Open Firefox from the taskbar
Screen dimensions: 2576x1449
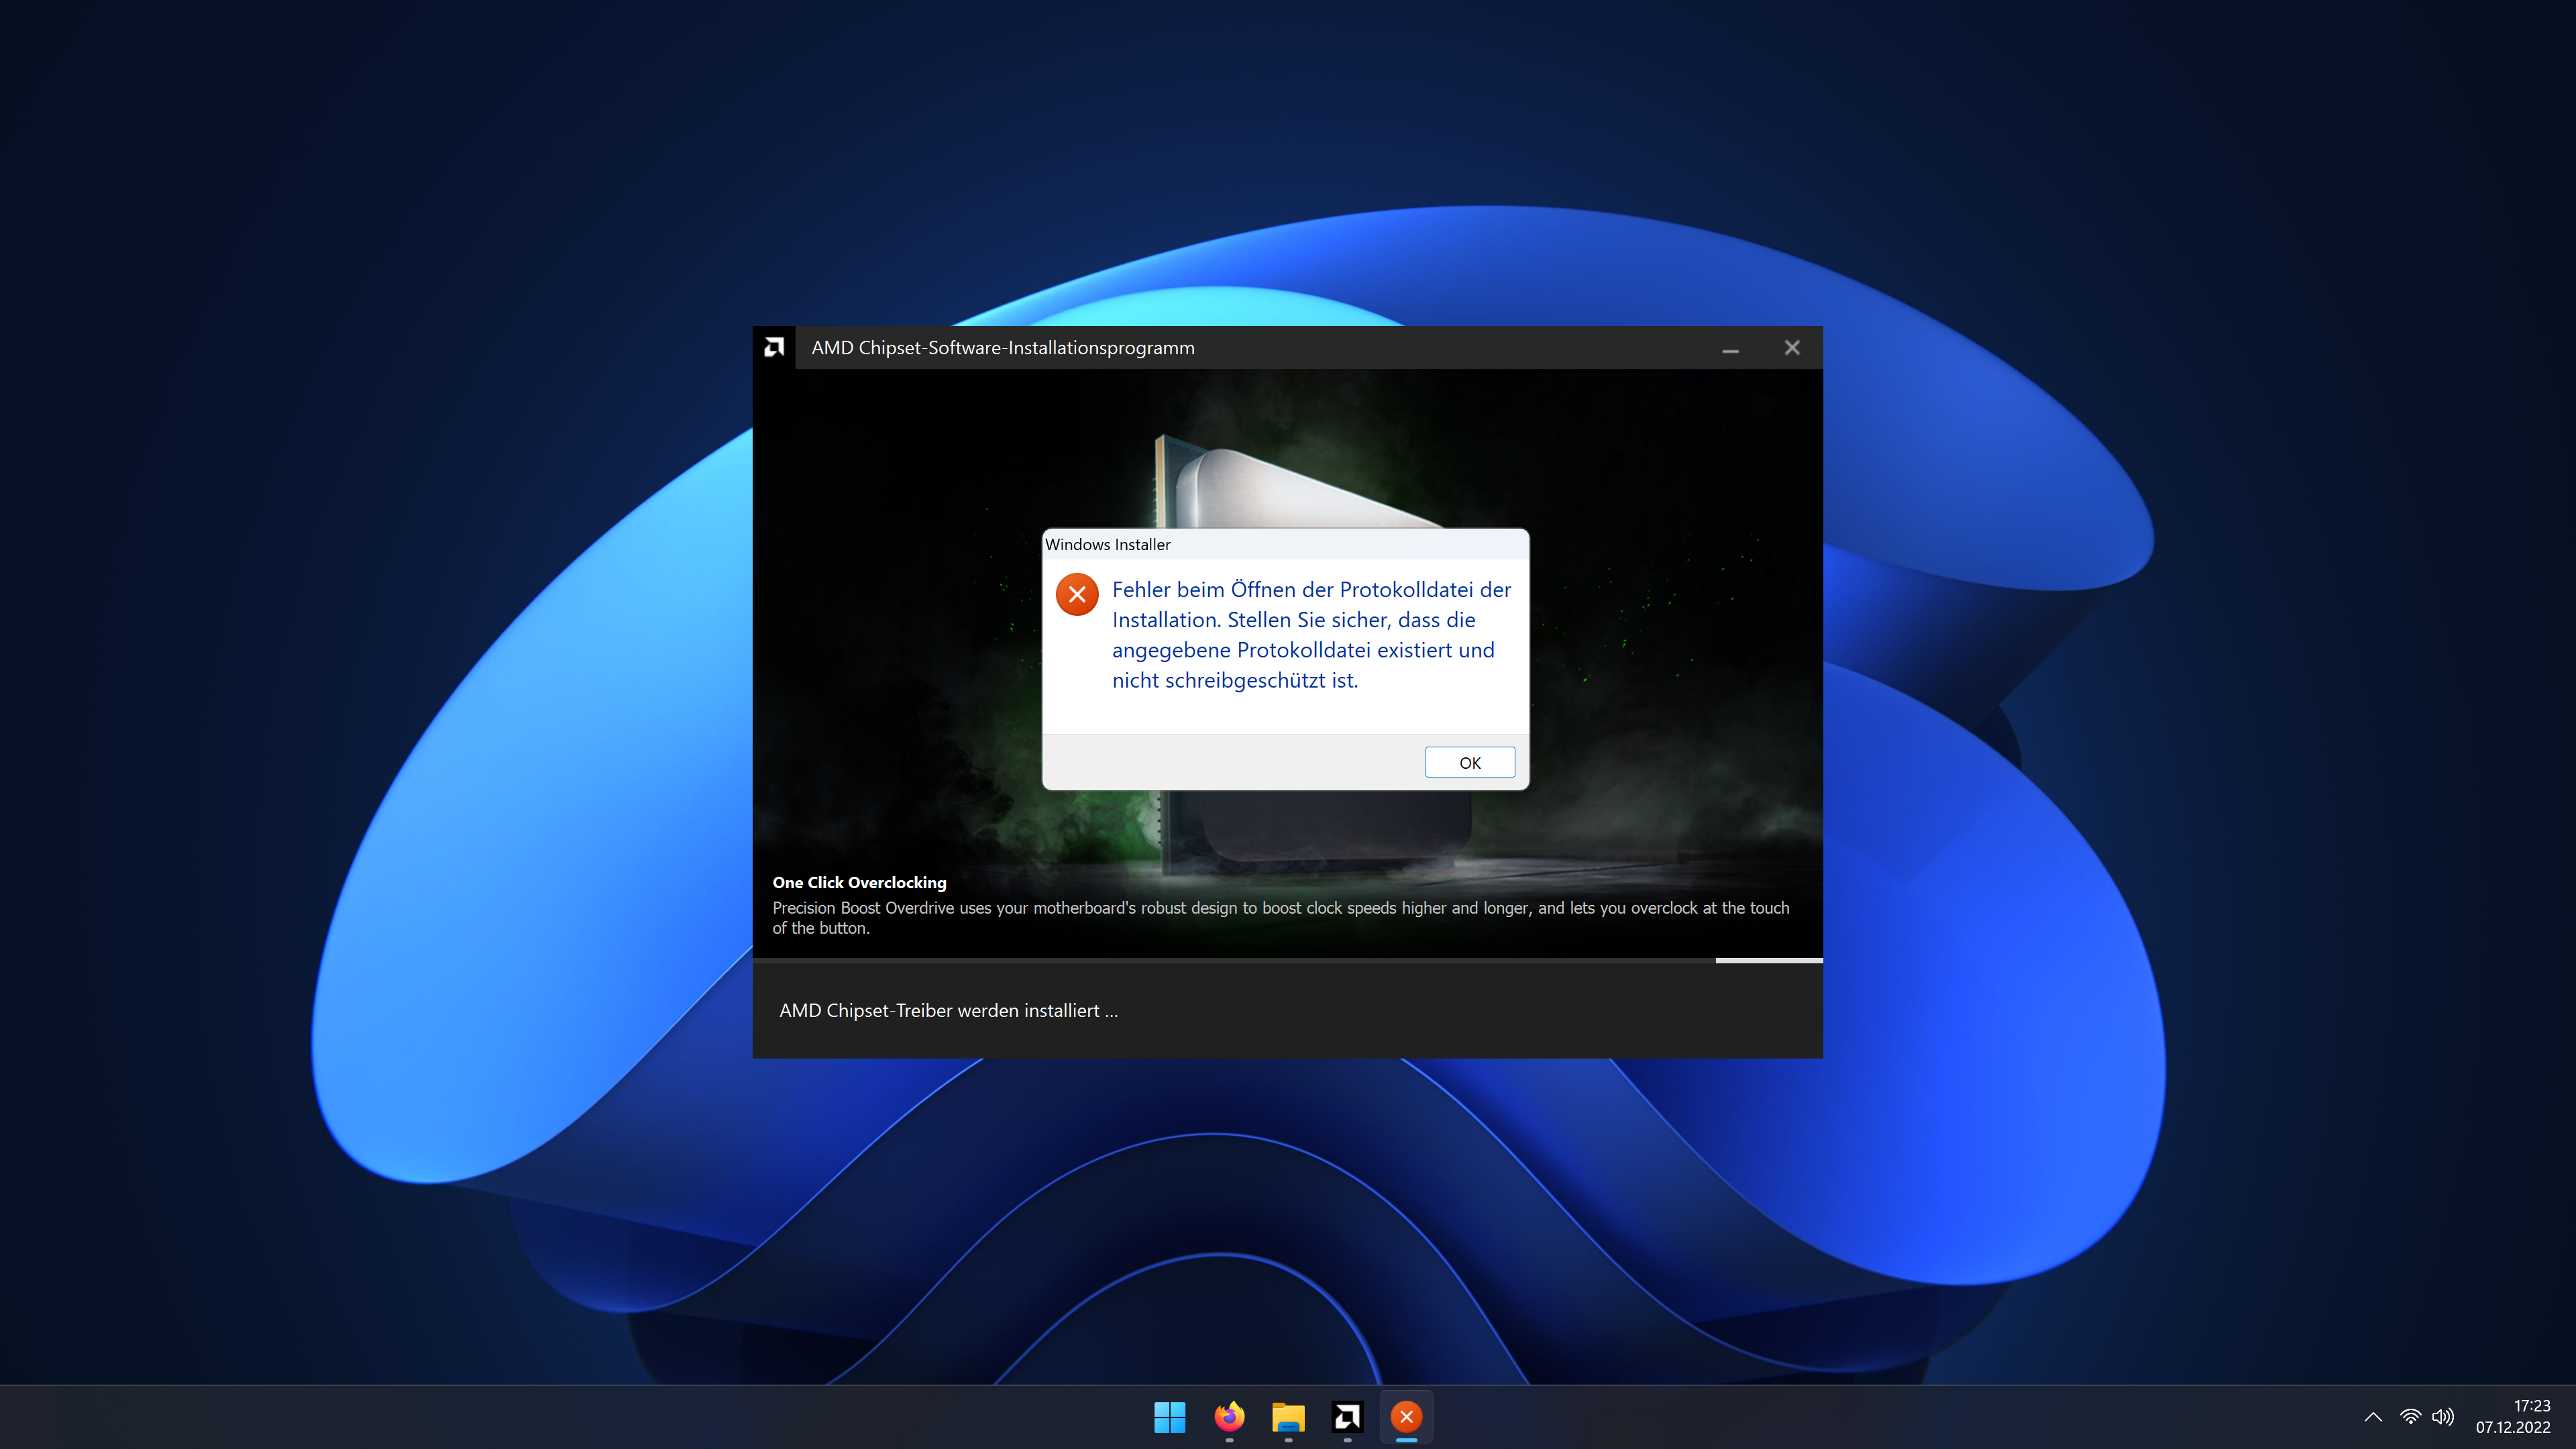click(1229, 1416)
